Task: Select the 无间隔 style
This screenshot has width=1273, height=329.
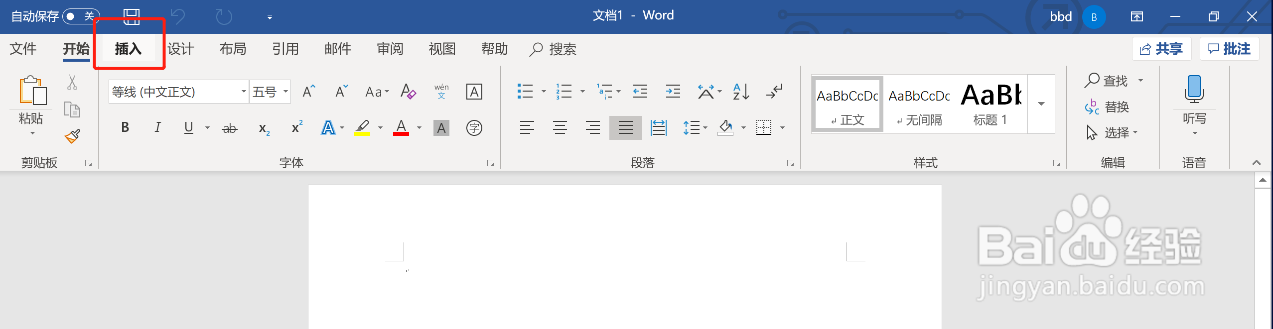Action: coord(919,105)
